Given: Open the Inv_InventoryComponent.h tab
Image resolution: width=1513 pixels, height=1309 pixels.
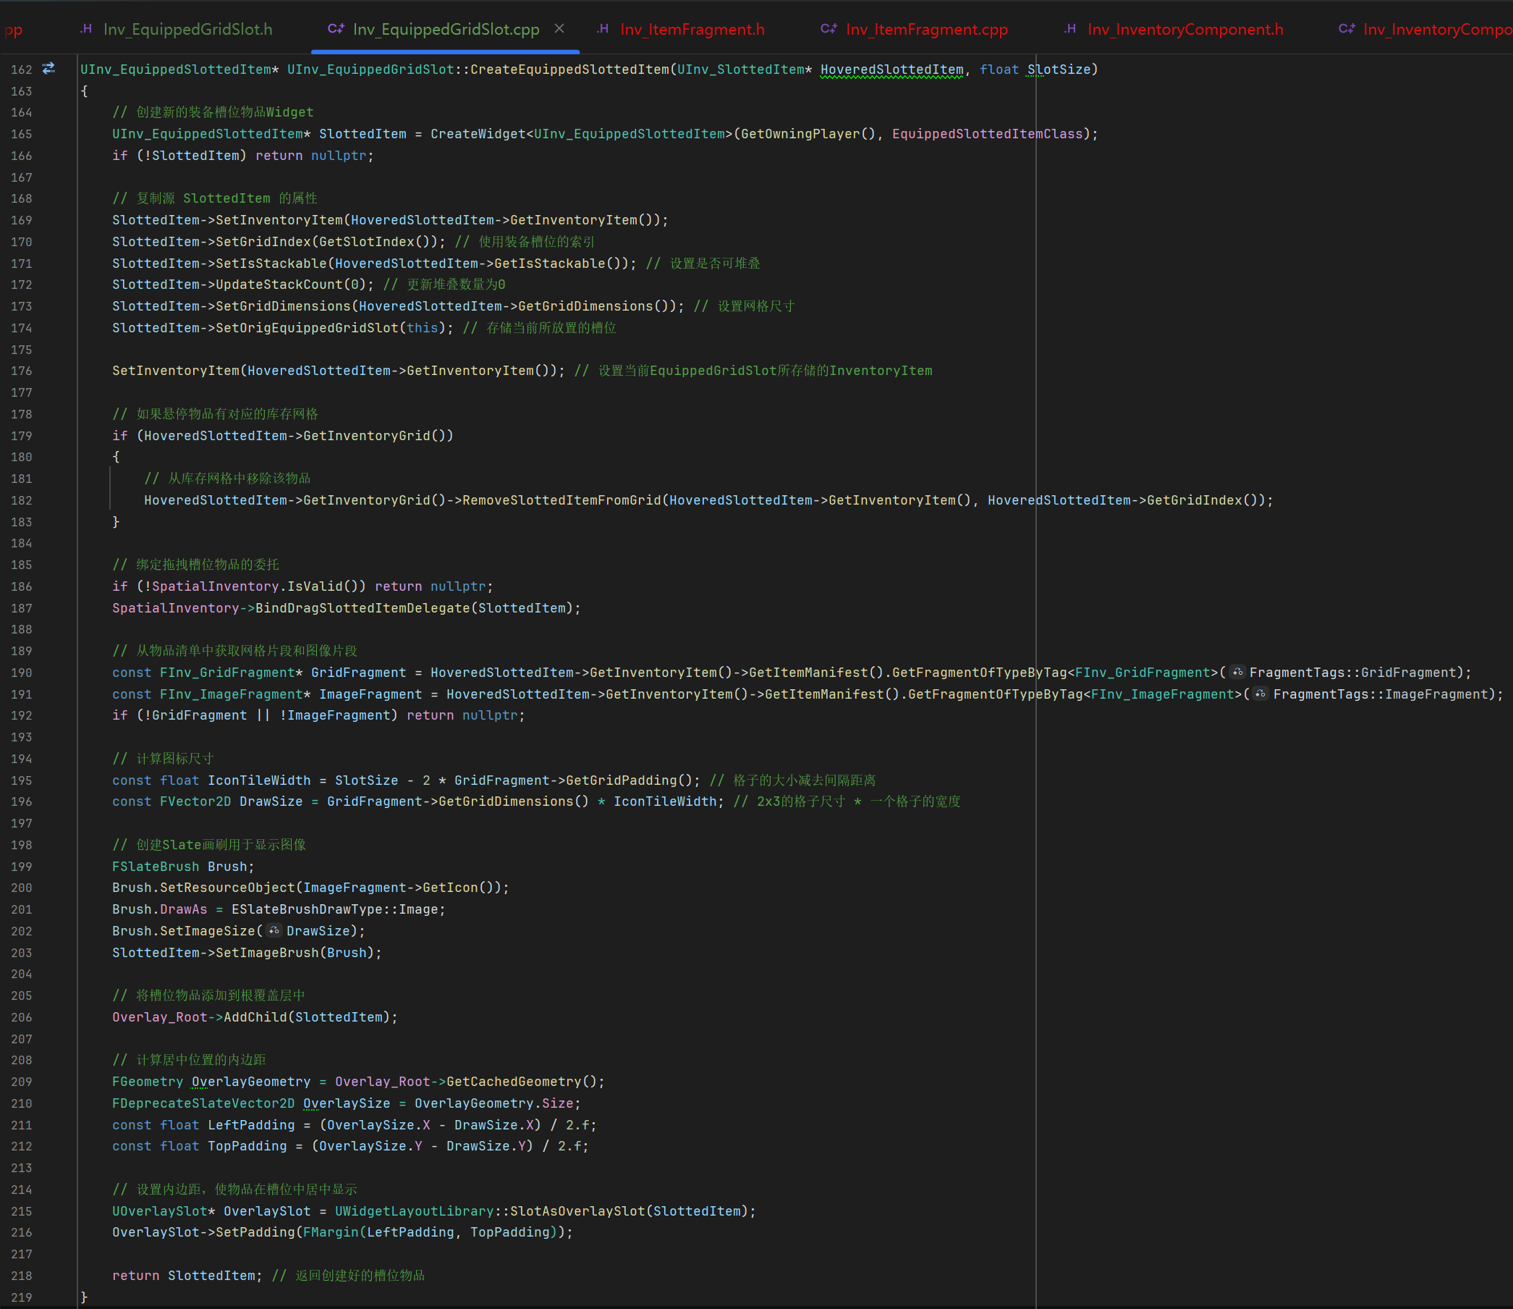Looking at the screenshot, I should 1184,29.
